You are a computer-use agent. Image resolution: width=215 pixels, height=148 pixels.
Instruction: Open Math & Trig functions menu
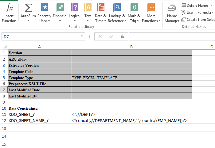(134, 13)
